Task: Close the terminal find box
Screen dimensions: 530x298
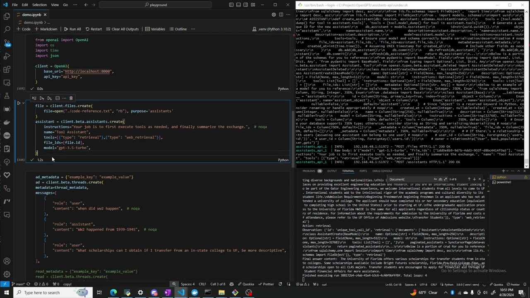Action: coord(480,179)
